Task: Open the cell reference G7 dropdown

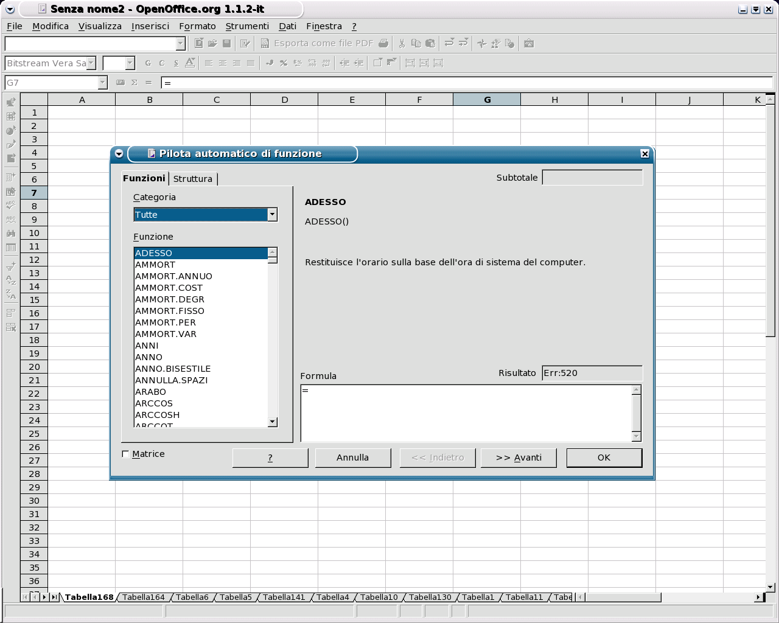Action: (x=102, y=83)
